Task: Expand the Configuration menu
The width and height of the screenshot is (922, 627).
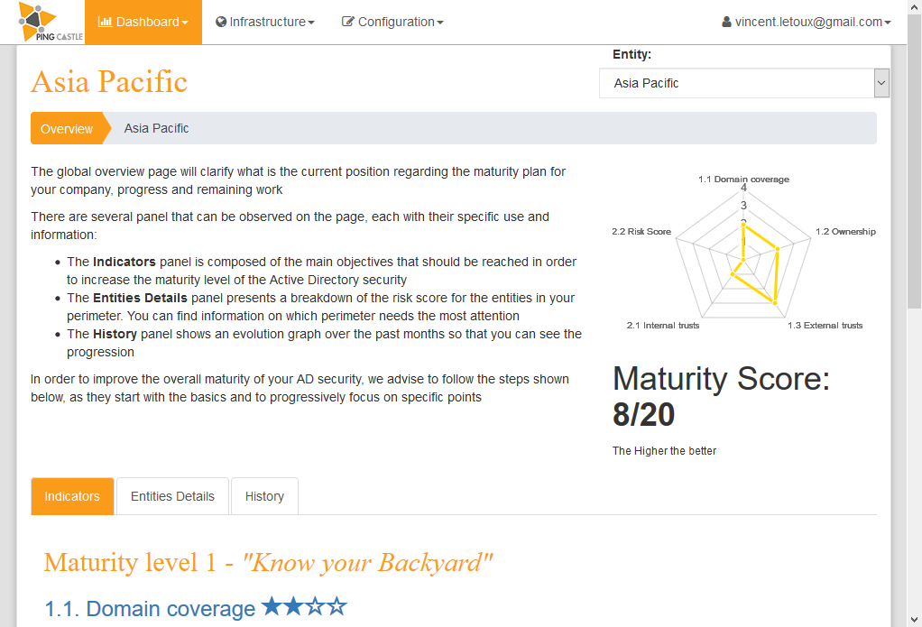Action: click(x=392, y=22)
